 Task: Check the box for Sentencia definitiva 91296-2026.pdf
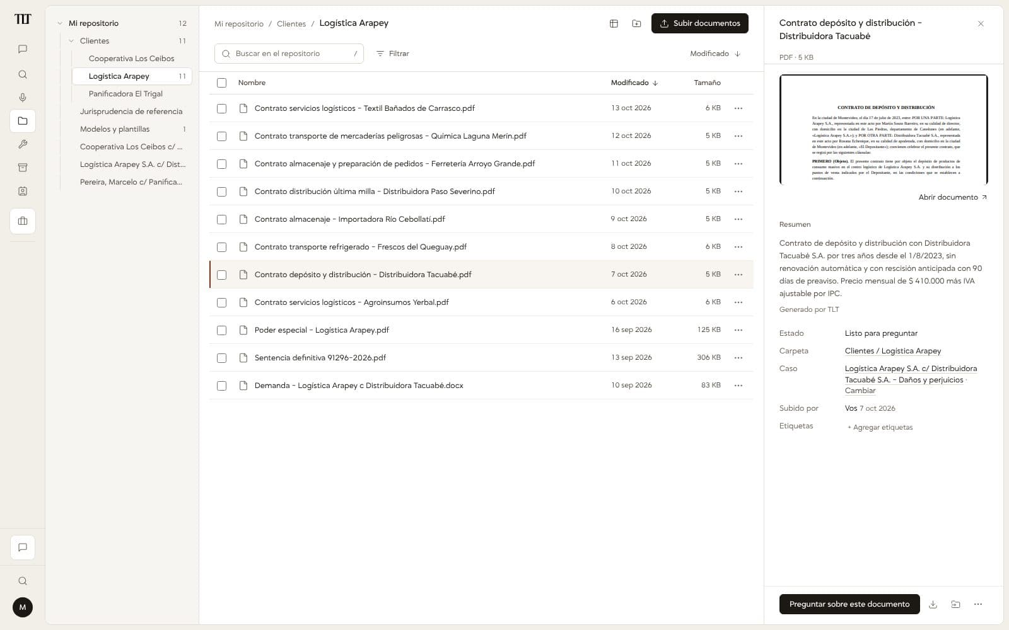[x=221, y=358]
